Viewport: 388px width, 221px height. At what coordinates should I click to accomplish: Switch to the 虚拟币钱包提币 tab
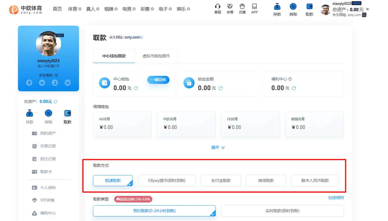point(156,56)
